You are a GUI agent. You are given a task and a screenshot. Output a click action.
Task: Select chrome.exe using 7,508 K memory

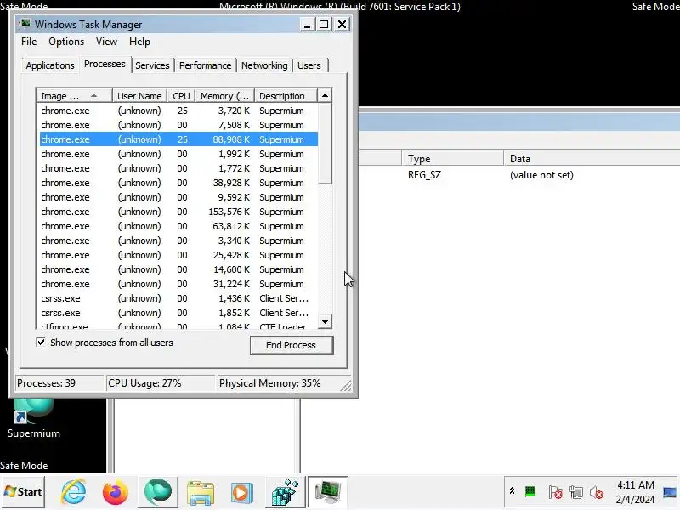(x=178, y=125)
